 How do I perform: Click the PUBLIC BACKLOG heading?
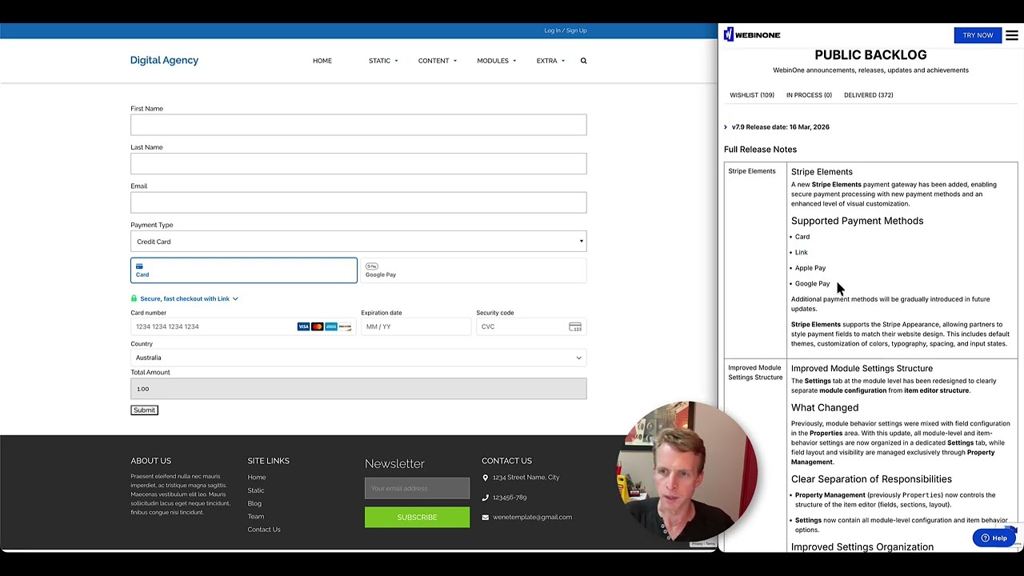click(x=870, y=55)
